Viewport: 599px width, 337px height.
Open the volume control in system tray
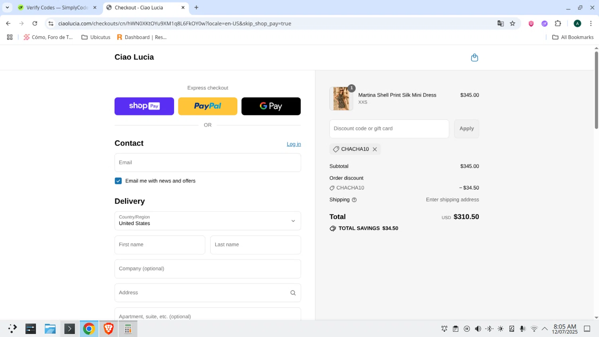[x=478, y=329]
